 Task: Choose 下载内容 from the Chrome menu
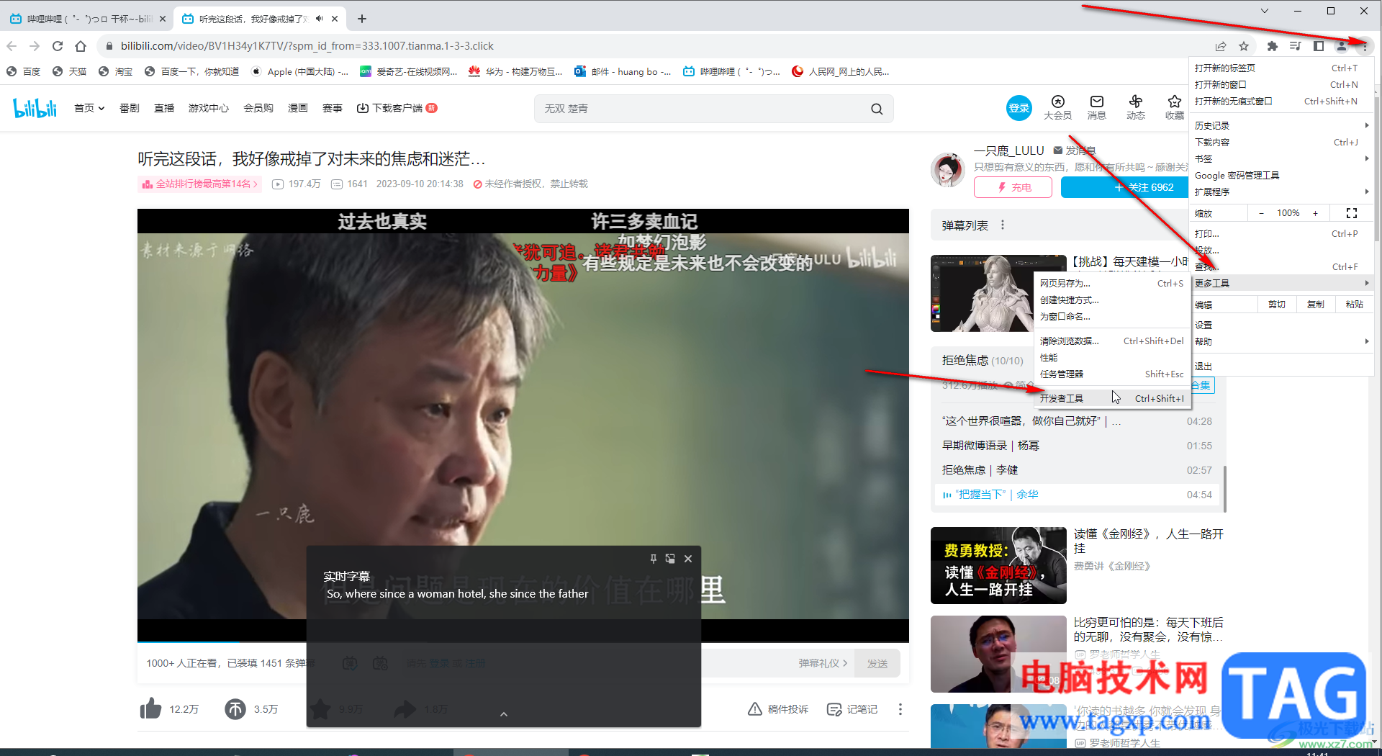click(1281, 142)
